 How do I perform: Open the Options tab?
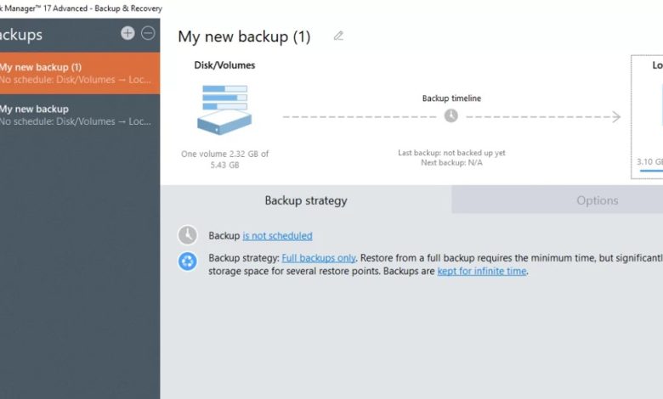coord(597,200)
